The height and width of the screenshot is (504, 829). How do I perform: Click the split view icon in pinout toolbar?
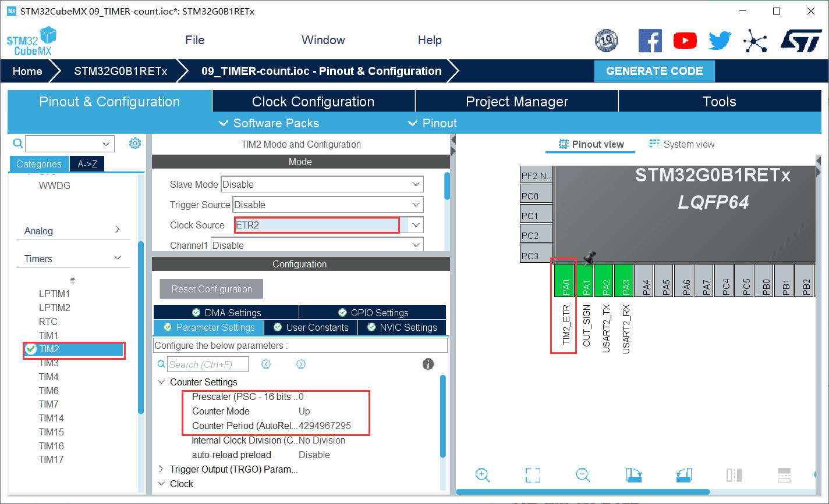coord(734,475)
